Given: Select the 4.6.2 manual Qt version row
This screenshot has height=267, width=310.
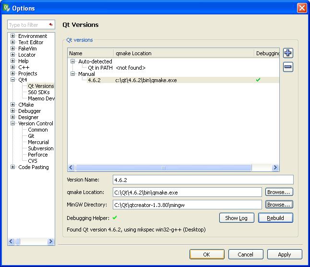Looking at the screenshot, I should tap(94, 80).
